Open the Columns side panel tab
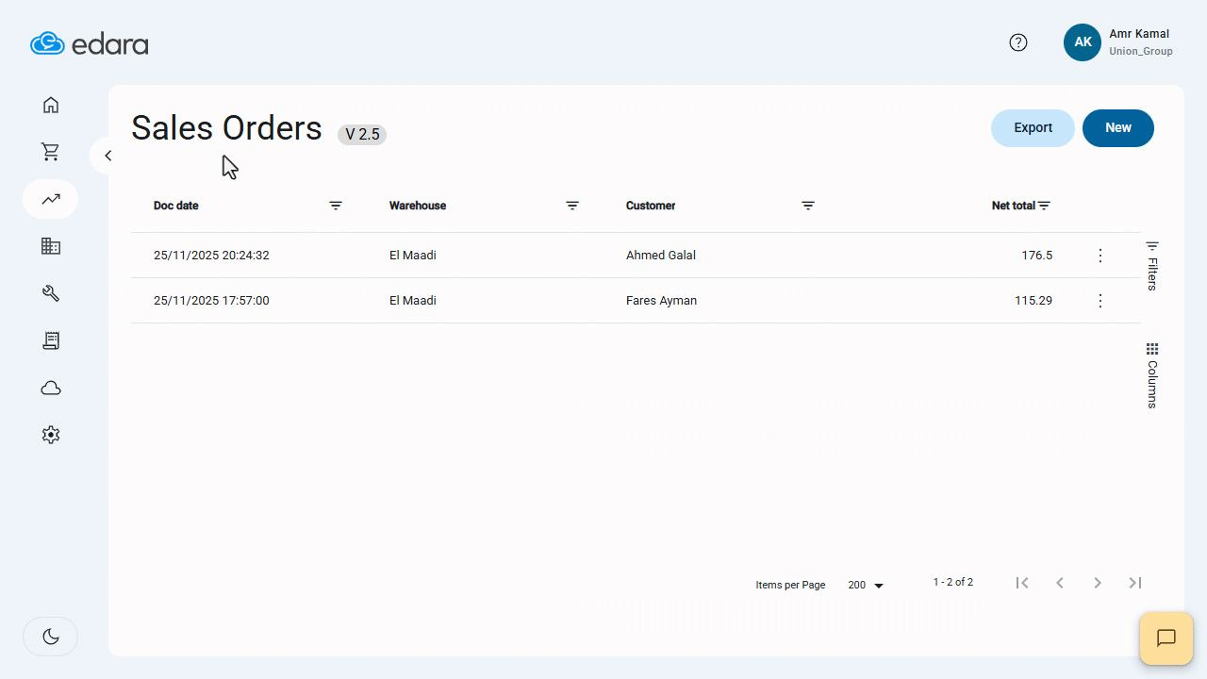This screenshot has width=1207, height=679. 1152,375
